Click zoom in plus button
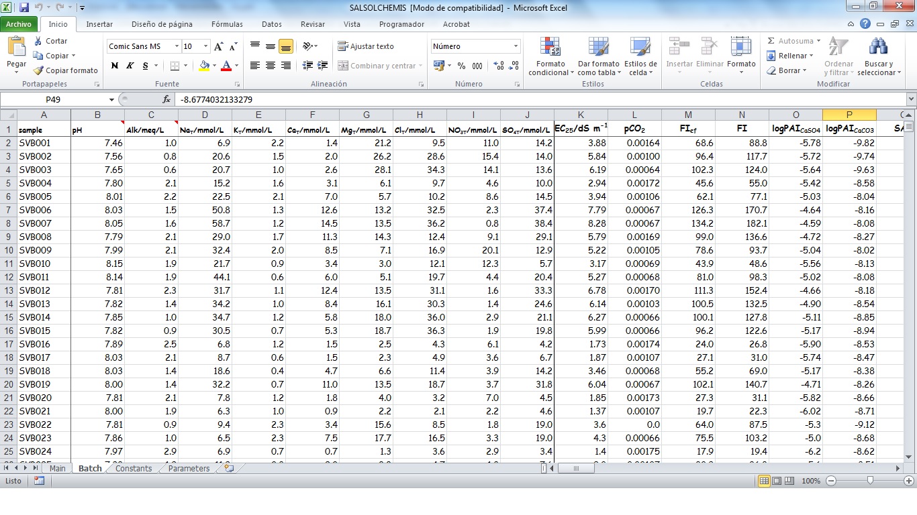917x515 pixels. click(908, 481)
